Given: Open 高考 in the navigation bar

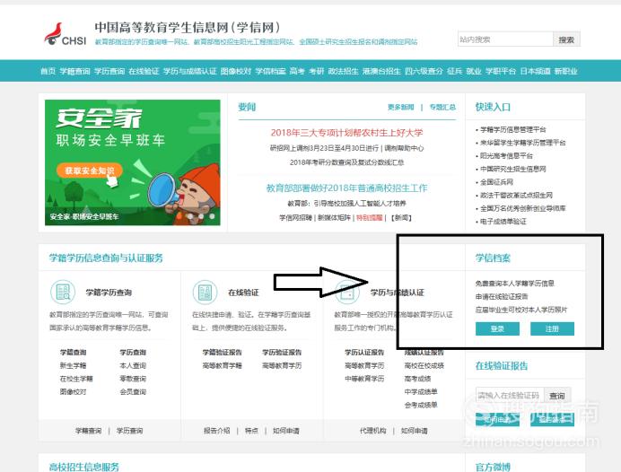Looking at the screenshot, I should pos(297,71).
